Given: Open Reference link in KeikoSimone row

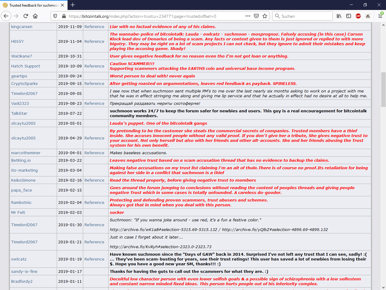Looking at the screenshot, I should click(x=94, y=180).
